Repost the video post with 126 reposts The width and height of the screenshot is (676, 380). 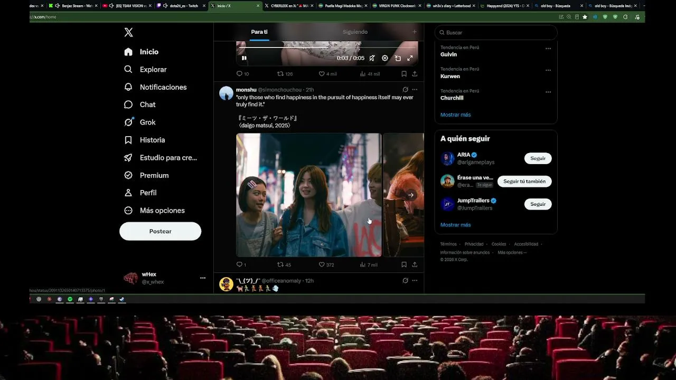pos(285,74)
